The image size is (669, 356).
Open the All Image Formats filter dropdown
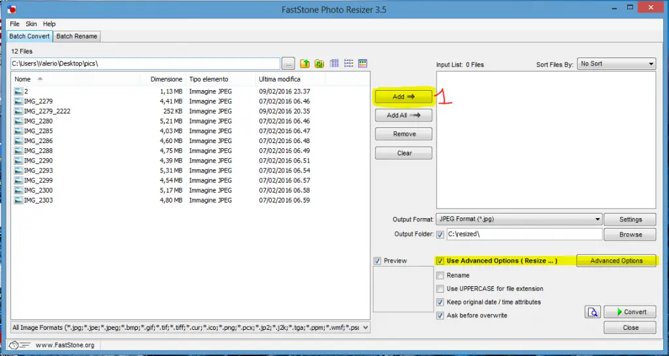pos(190,328)
